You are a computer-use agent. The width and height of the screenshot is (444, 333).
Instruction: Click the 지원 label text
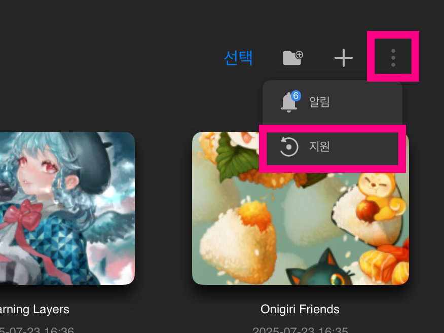coord(319,146)
